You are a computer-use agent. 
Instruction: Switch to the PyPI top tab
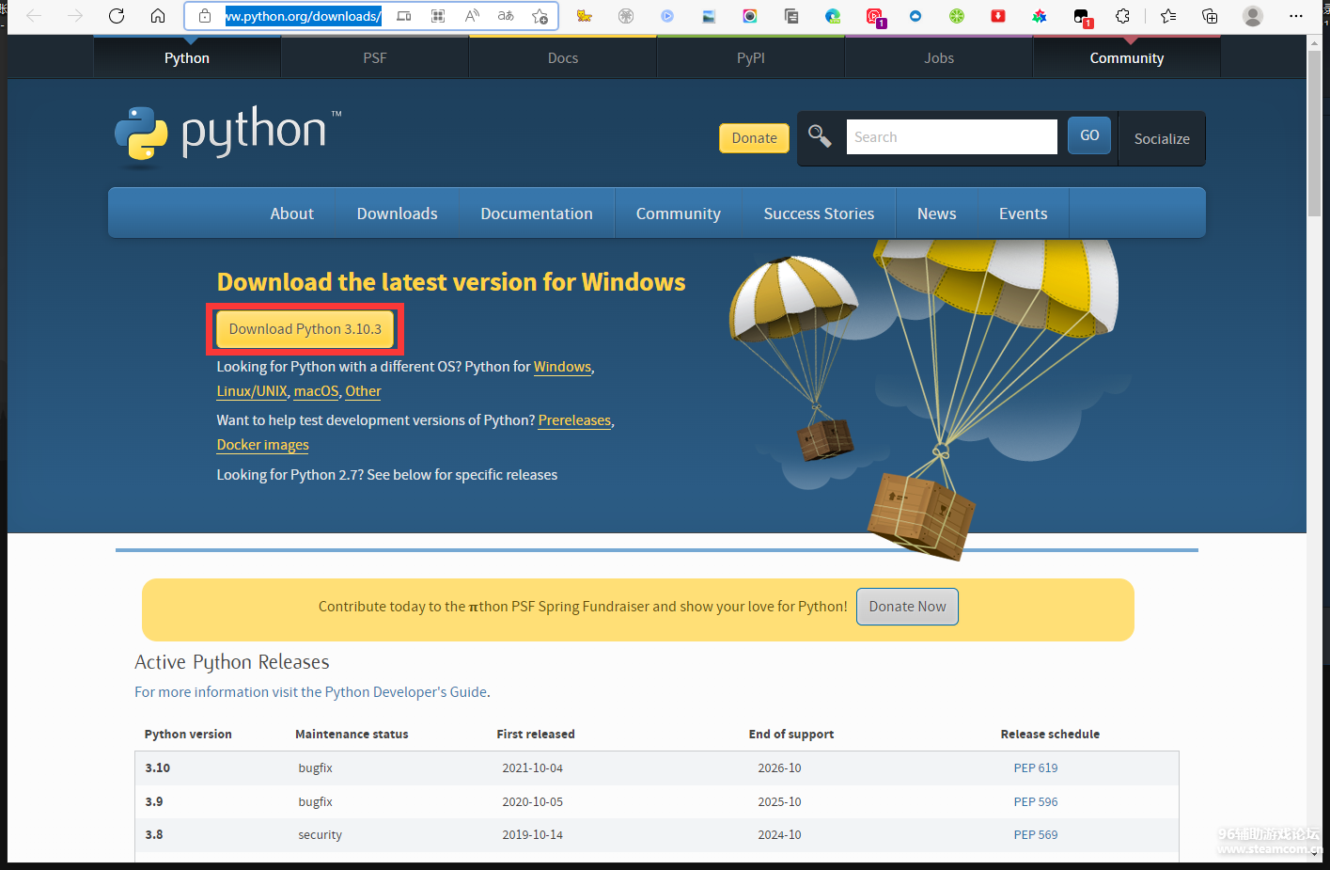(750, 58)
